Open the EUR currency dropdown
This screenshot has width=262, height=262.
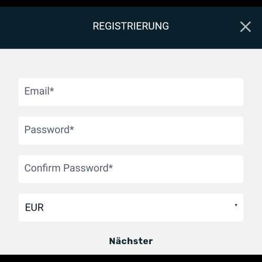130,208
